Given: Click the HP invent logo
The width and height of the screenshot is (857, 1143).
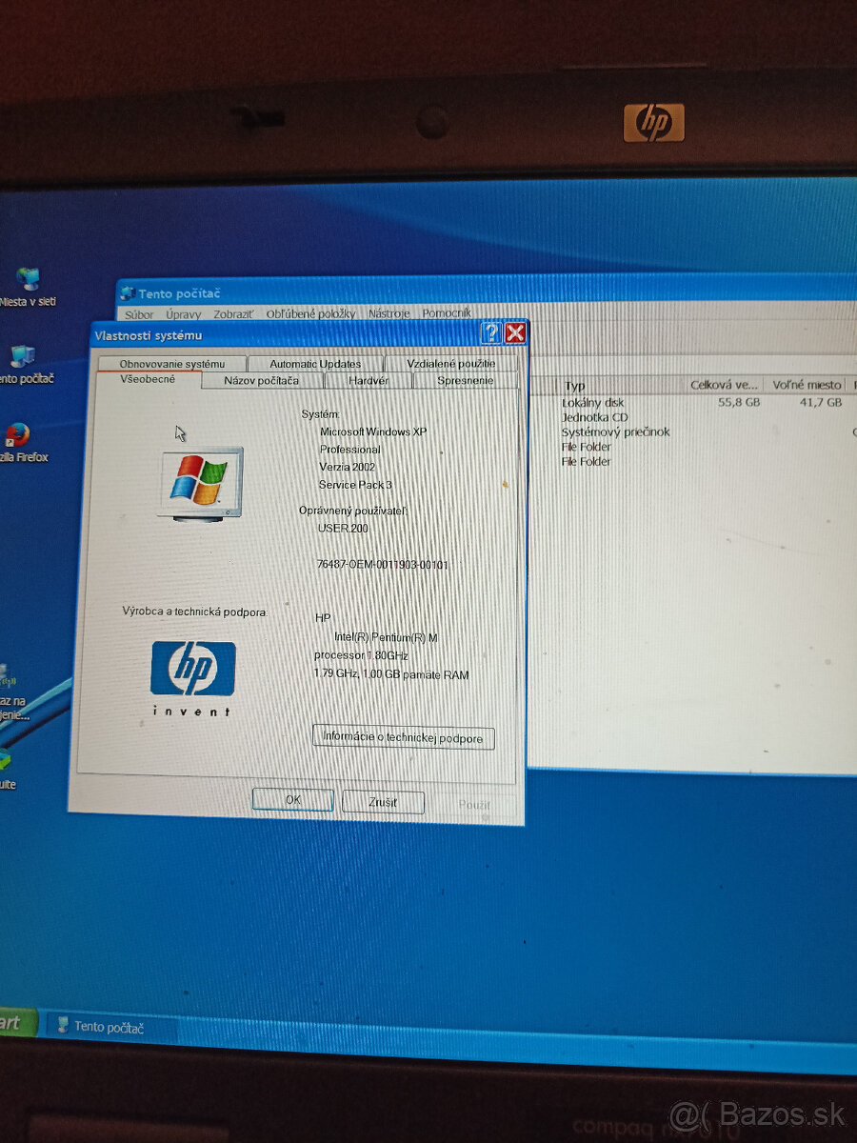Looking at the screenshot, I should pyautogui.click(x=192, y=678).
